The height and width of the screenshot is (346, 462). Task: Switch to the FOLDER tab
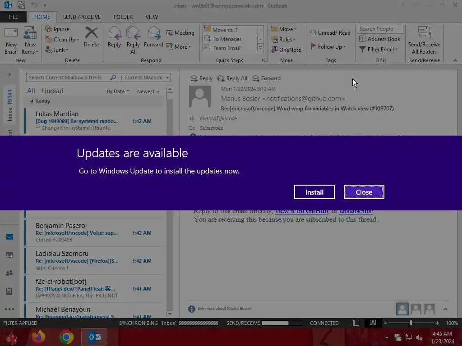coord(123,17)
